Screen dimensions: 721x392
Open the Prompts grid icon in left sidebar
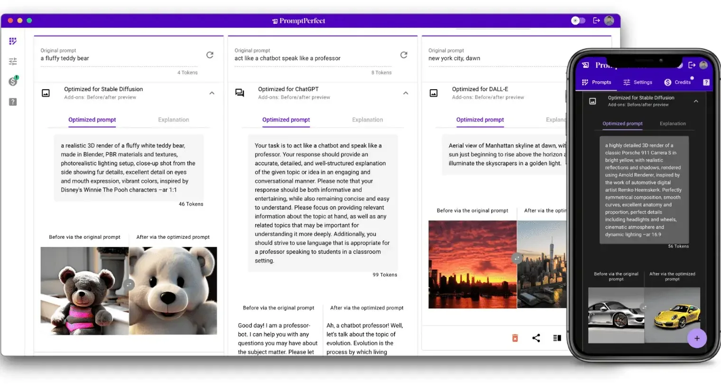(13, 41)
